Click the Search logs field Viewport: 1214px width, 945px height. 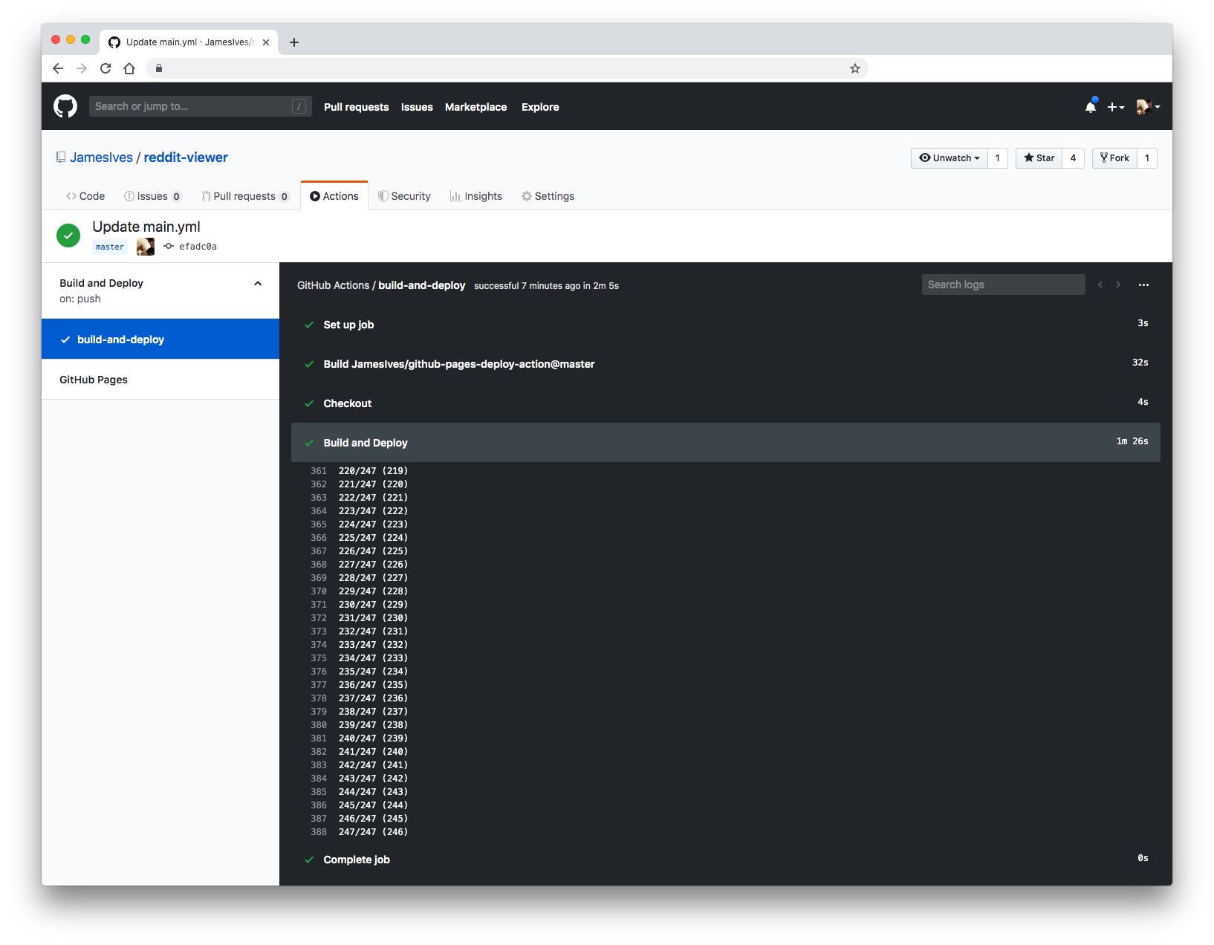1003,285
